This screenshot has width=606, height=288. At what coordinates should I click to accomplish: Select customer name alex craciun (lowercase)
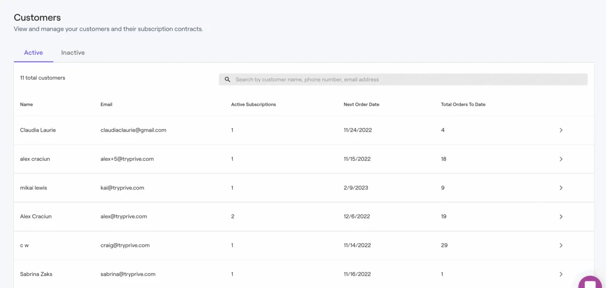(x=35, y=159)
